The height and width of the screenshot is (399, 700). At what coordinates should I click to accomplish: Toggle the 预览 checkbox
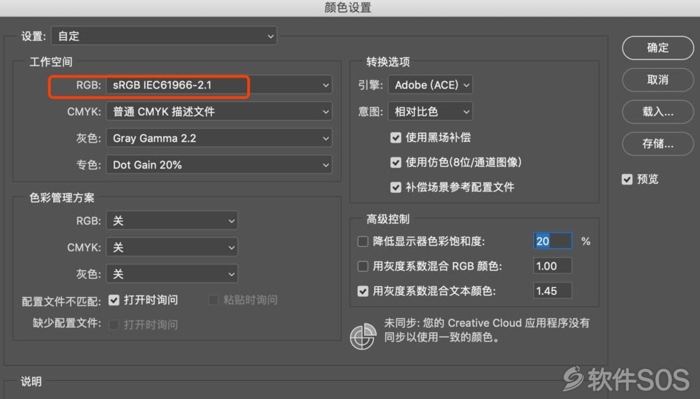pyautogui.click(x=627, y=179)
